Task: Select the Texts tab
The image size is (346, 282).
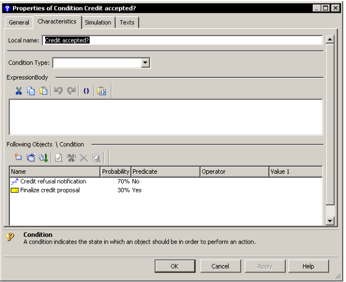Action: point(127,23)
